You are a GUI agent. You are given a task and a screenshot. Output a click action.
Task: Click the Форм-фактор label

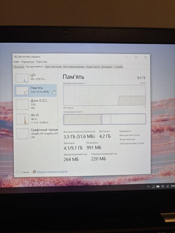(x=127, y=139)
